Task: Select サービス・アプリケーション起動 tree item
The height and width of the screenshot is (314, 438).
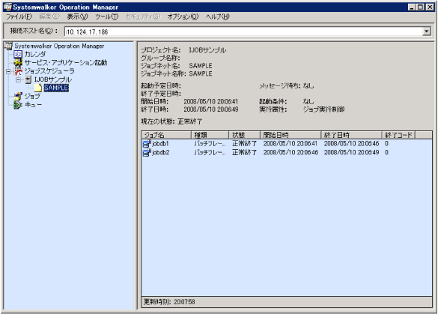Action: pos(66,63)
